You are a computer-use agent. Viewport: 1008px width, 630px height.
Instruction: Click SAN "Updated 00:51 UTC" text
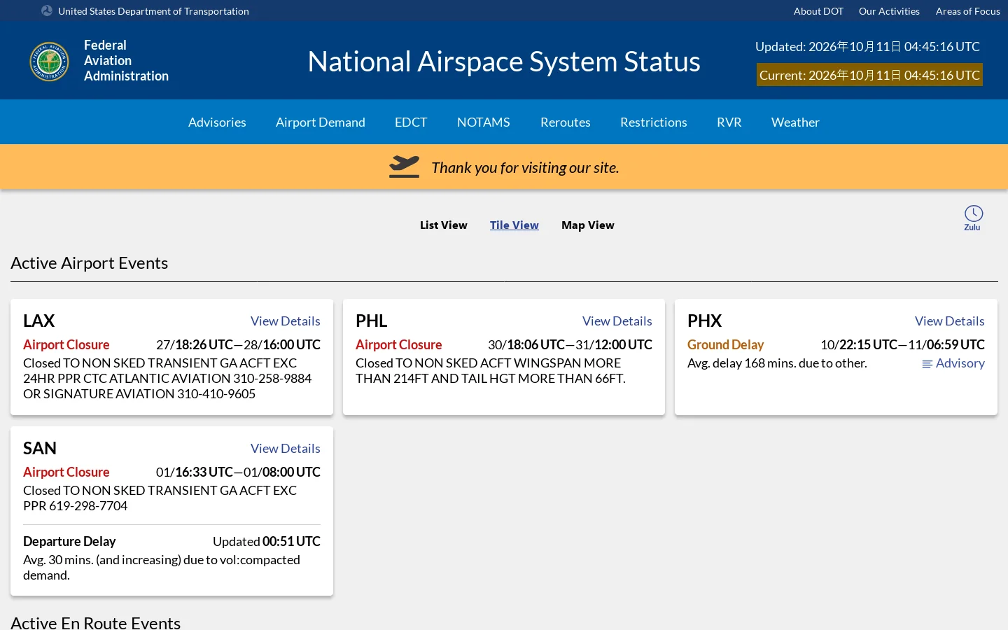pos(267,541)
